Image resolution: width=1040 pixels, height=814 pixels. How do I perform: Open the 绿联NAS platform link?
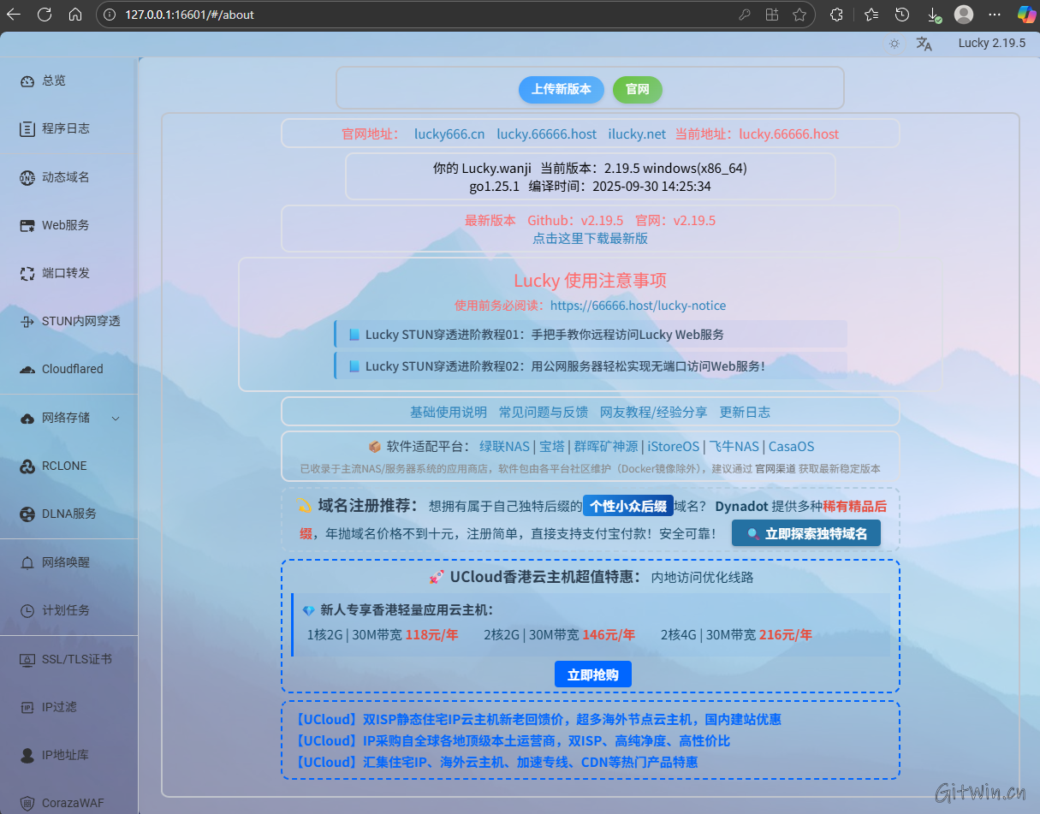point(504,447)
